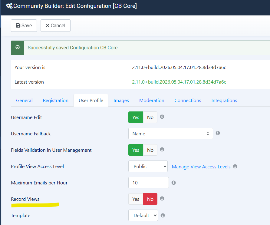Click the Maximum Emails per Hour info icon

point(173,183)
